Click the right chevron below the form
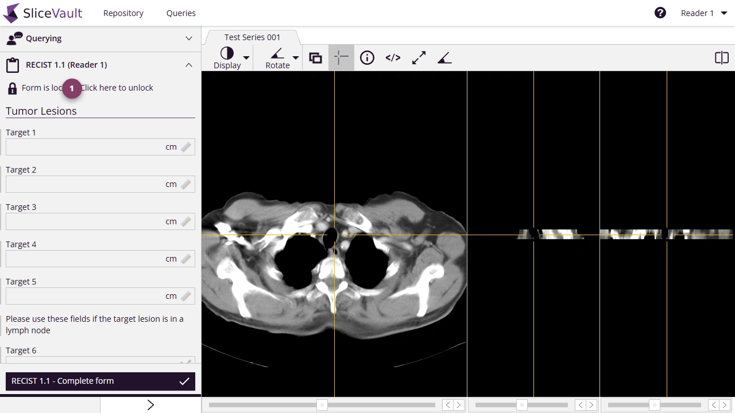Viewport: 735px width, 413px height. (x=150, y=405)
